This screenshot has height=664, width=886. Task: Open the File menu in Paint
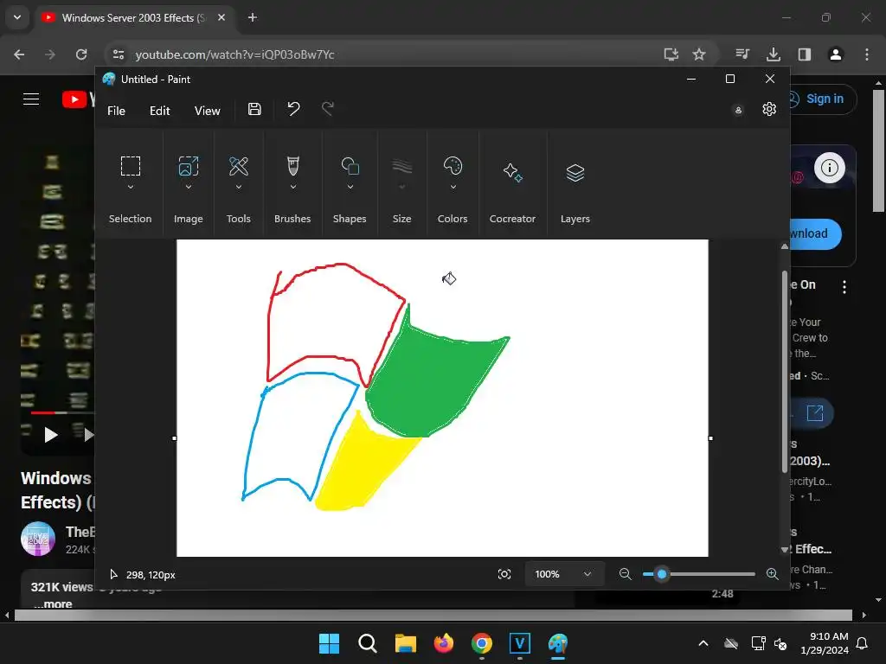coord(116,111)
